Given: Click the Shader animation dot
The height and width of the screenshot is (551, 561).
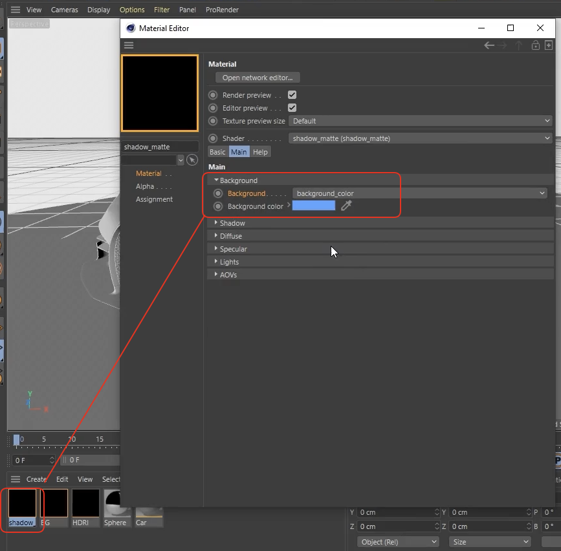Looking at the screenshot, I should click(213, 138).
